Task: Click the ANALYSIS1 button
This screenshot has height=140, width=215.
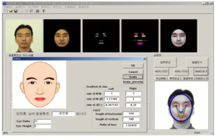Action: tap(161, 72)
